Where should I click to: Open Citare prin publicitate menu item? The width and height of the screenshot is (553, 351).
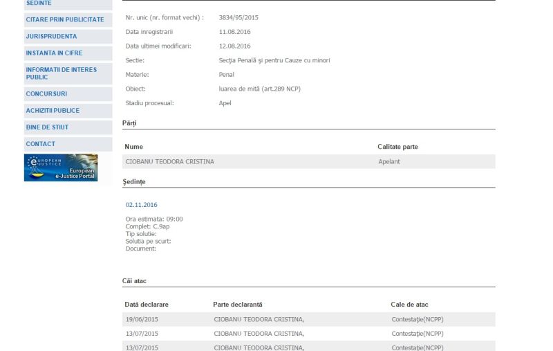[65, 20]
